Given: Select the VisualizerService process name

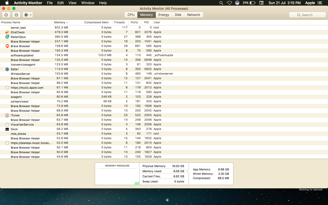Looking at the screenshot, I should [x=22, y=125].
